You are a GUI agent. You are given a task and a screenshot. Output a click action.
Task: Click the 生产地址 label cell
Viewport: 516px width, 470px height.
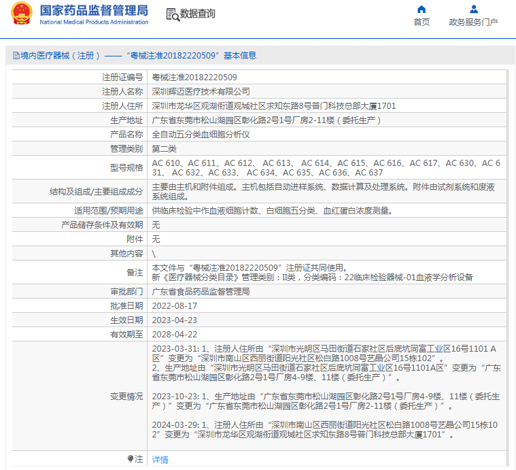tap(80, 120)
